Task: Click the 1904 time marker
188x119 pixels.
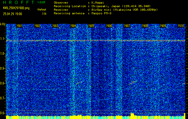Action: (x=73, y=26)
